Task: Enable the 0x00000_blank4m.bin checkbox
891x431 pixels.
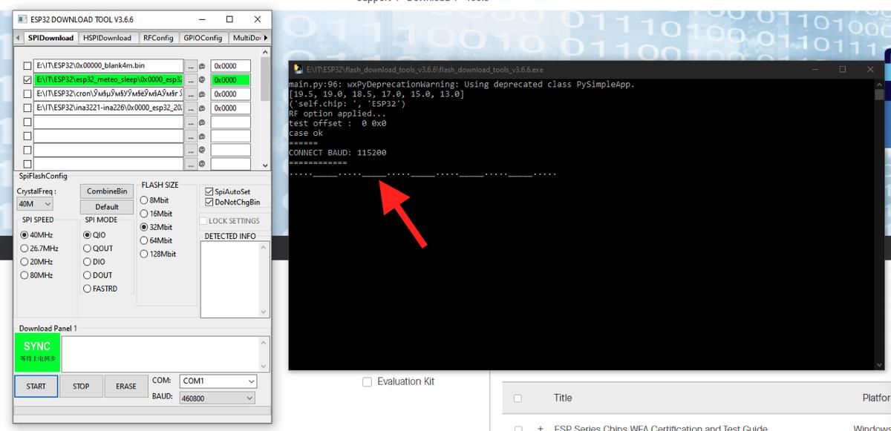Action: tap(26, 65)
